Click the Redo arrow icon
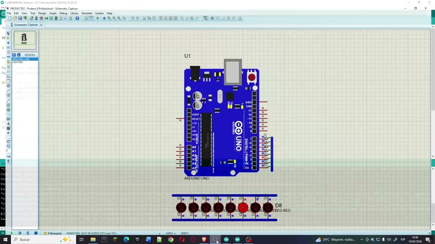This screenshot has width=435, height=244. coord(138,18)
